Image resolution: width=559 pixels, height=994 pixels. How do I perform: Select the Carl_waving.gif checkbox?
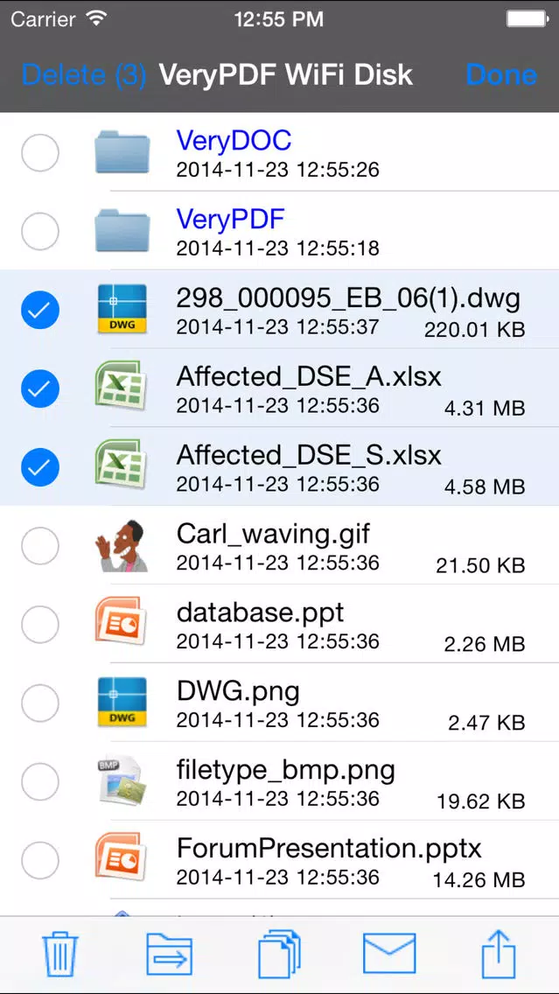pyautogui.click(x=40, y=547)
